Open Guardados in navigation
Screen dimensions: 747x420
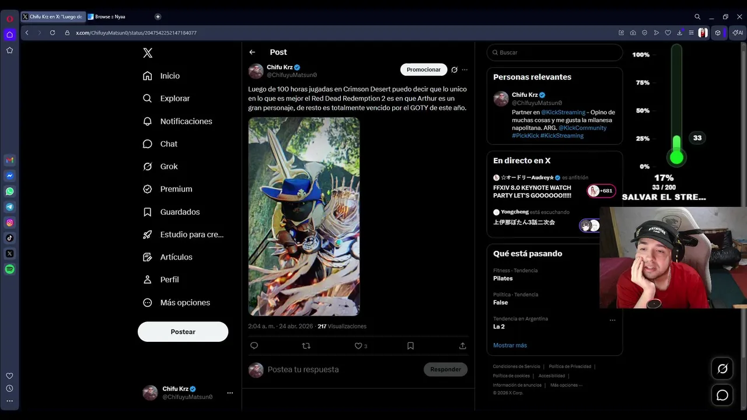point(172,212)
